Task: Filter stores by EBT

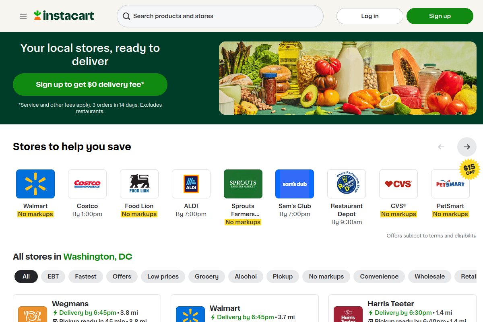Action: 53,277
